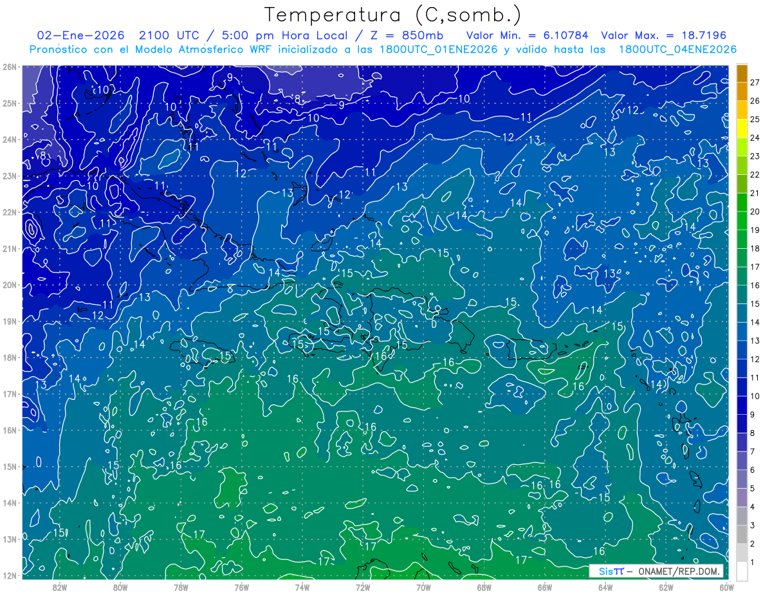Click the "66W" longitude axis label
The height and width of the screenshot is (596, 772).
[x=545, y=586]
